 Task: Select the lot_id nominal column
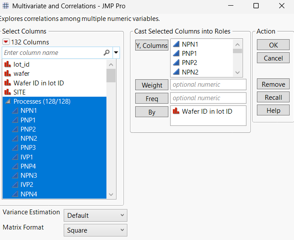[x=21, y=64]
